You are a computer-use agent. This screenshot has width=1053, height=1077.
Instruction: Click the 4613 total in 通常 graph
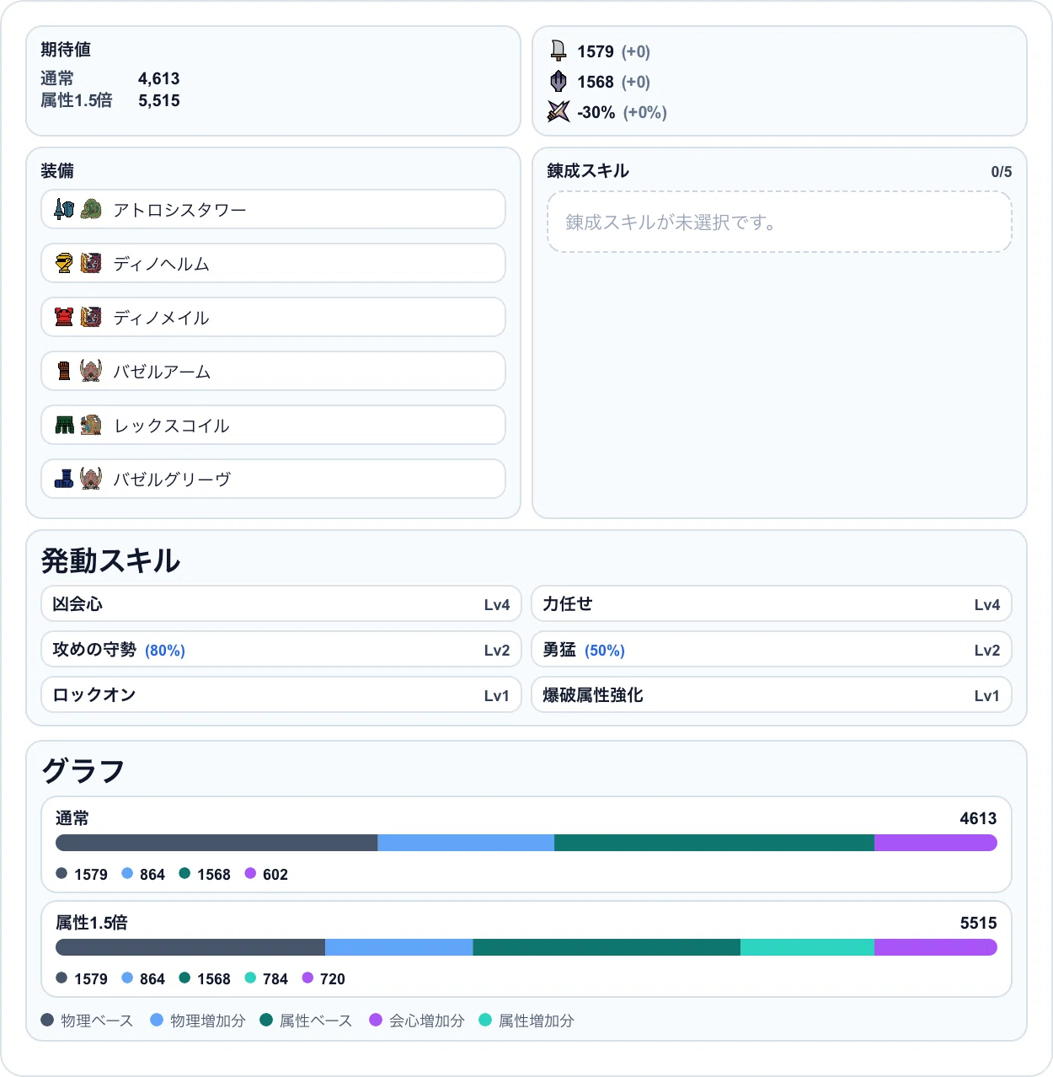[x=978, y=818]
